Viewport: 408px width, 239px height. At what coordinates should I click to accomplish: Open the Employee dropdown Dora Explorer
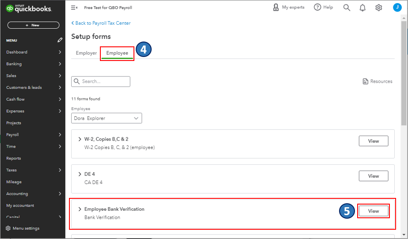[107, 118]
